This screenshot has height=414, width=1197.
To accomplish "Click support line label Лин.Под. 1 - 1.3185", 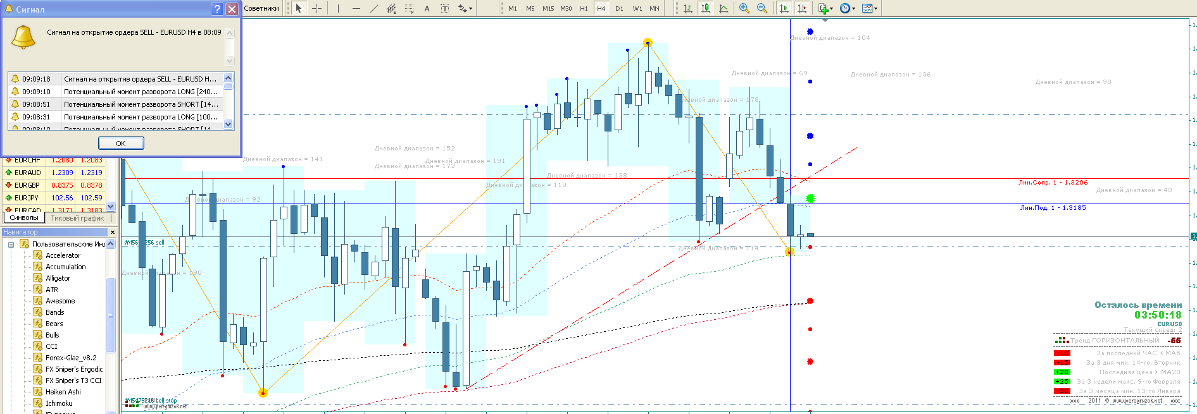I will tap(1053, 208).
